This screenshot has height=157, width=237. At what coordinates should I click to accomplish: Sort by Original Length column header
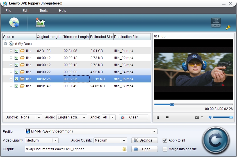click(x=49, y=37)
